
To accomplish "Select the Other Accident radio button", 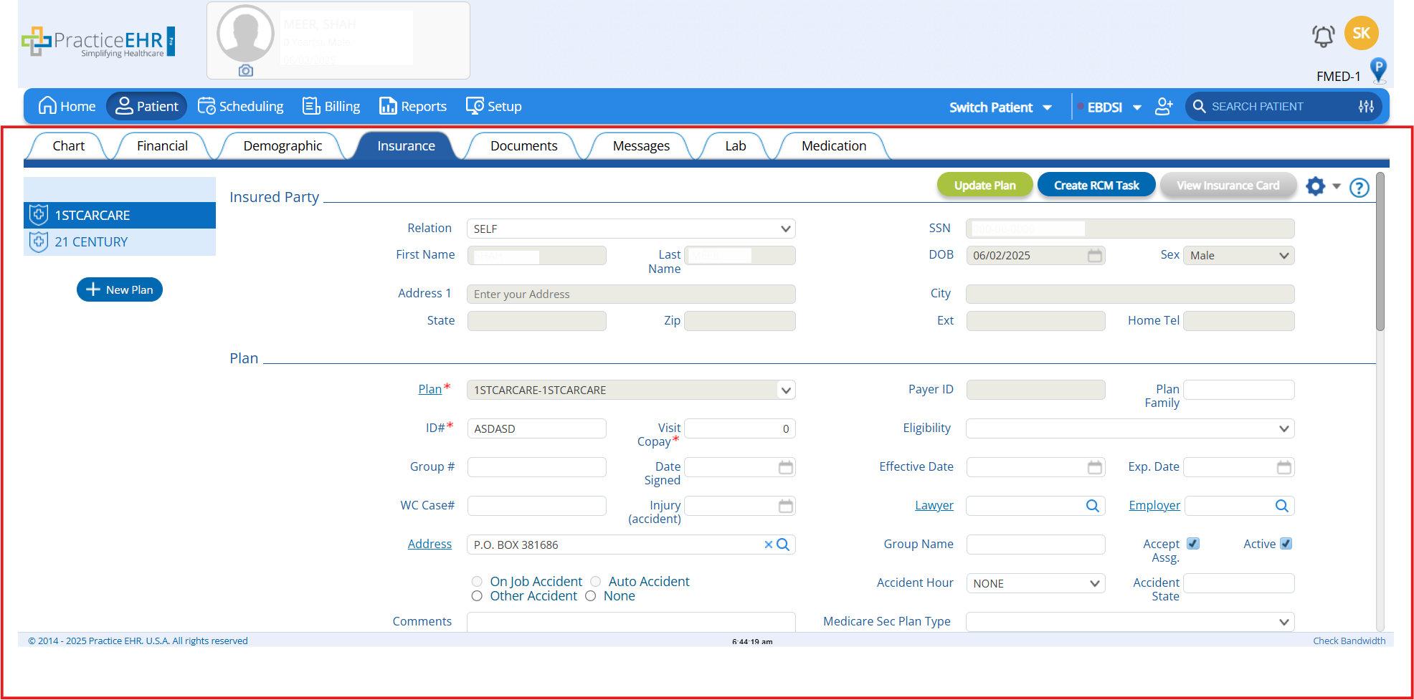I will pyautogui.click(x=477, y=596).
